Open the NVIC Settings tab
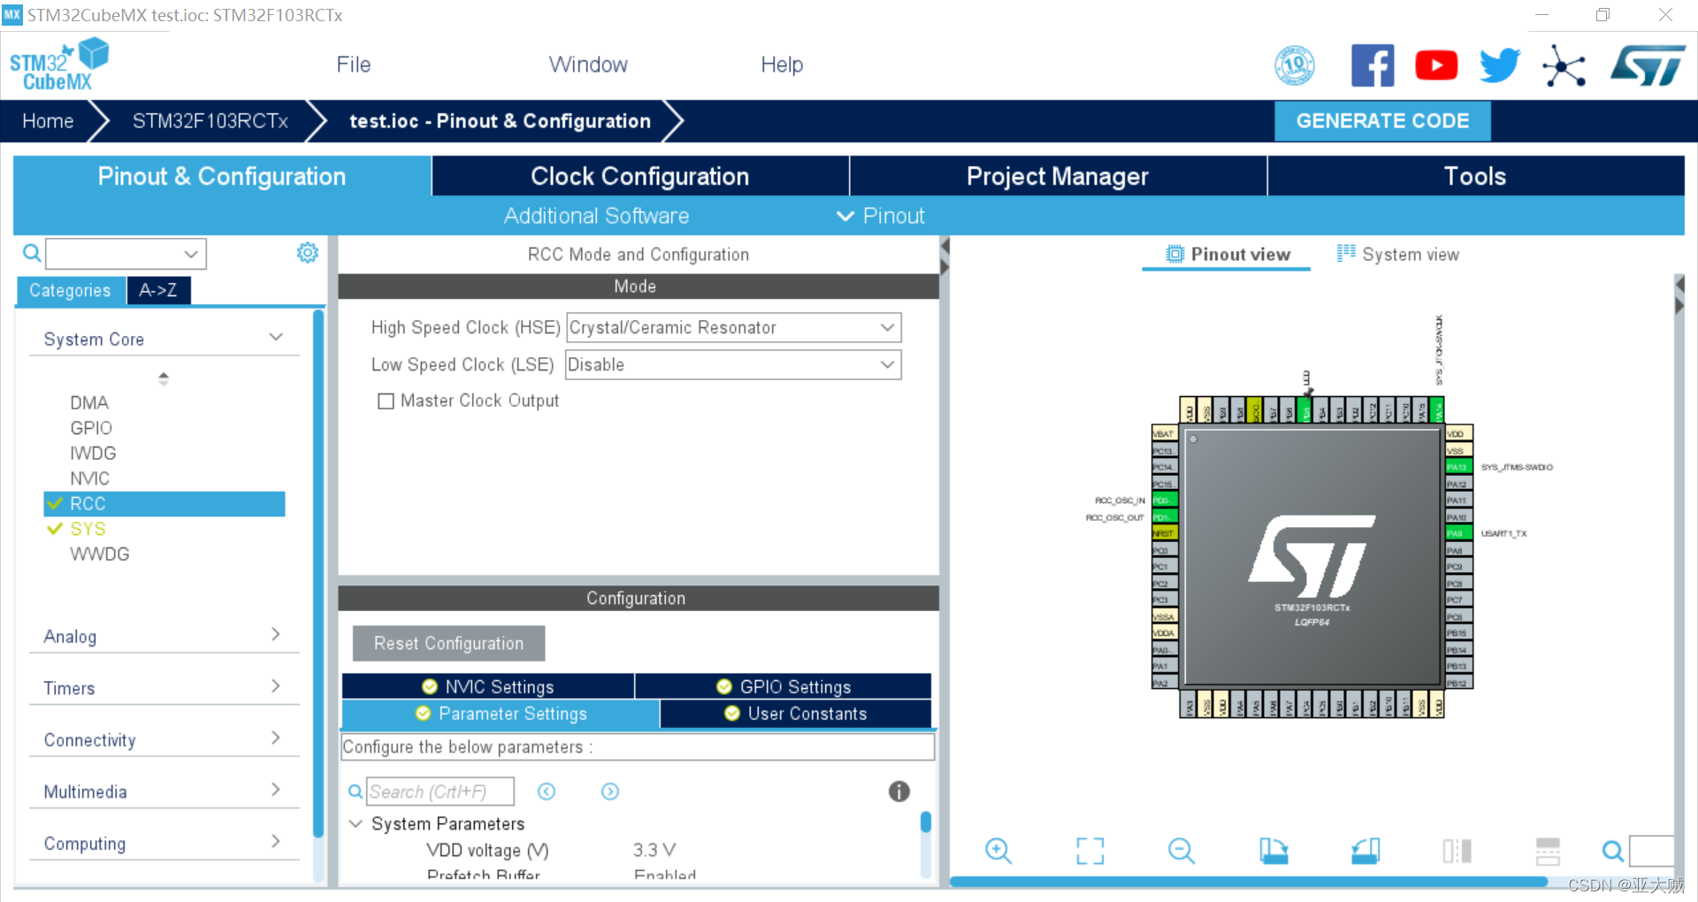The width and height of the screenshot is (1698, 902). tap(488, 686)
